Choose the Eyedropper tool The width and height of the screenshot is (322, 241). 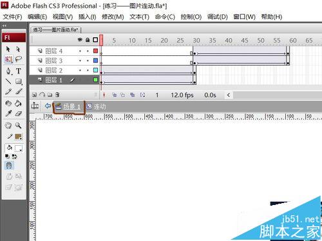click(8, 114)
